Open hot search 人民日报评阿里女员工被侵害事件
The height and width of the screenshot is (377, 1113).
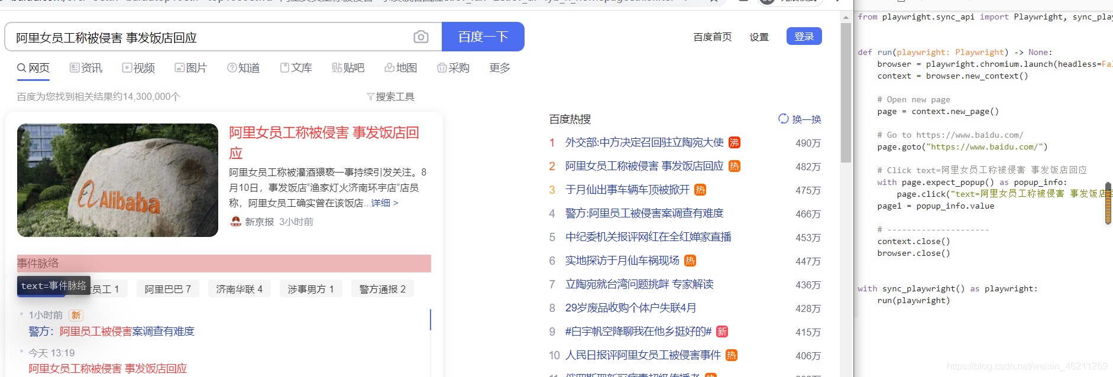click(643, 355)
